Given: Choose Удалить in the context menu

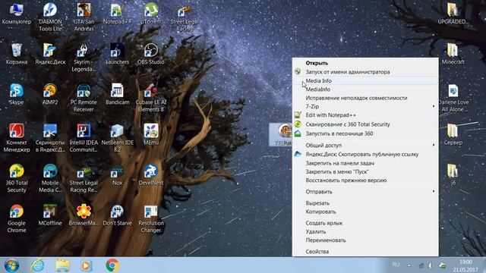Looking at the screenshot, I should click(365, 231).
